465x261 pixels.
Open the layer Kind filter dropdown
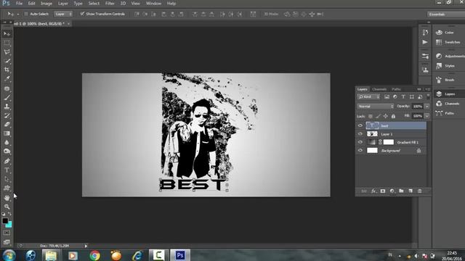(368, 96)
